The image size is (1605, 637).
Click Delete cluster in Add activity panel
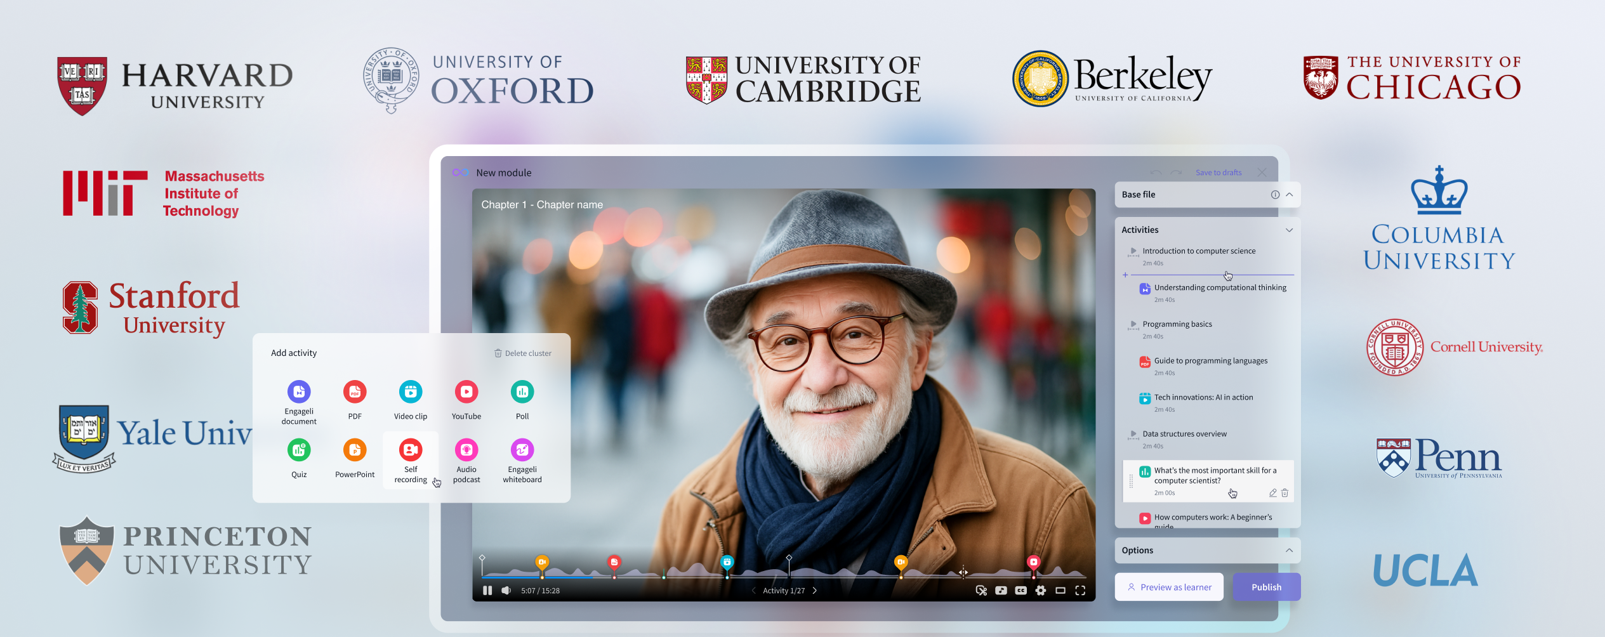pyautogui.click(x=523, y=353)
